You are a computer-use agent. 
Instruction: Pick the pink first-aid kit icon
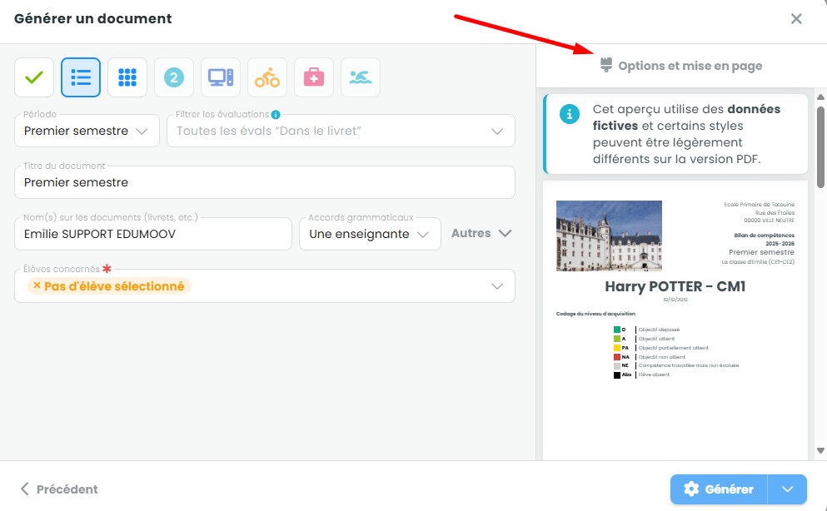click(314, 78)
